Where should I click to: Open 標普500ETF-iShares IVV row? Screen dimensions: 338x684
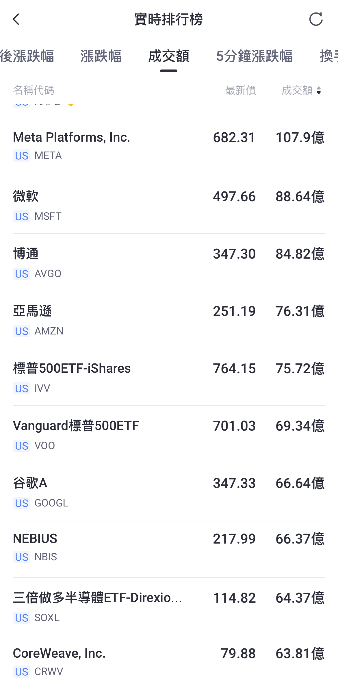coord(169,377)
